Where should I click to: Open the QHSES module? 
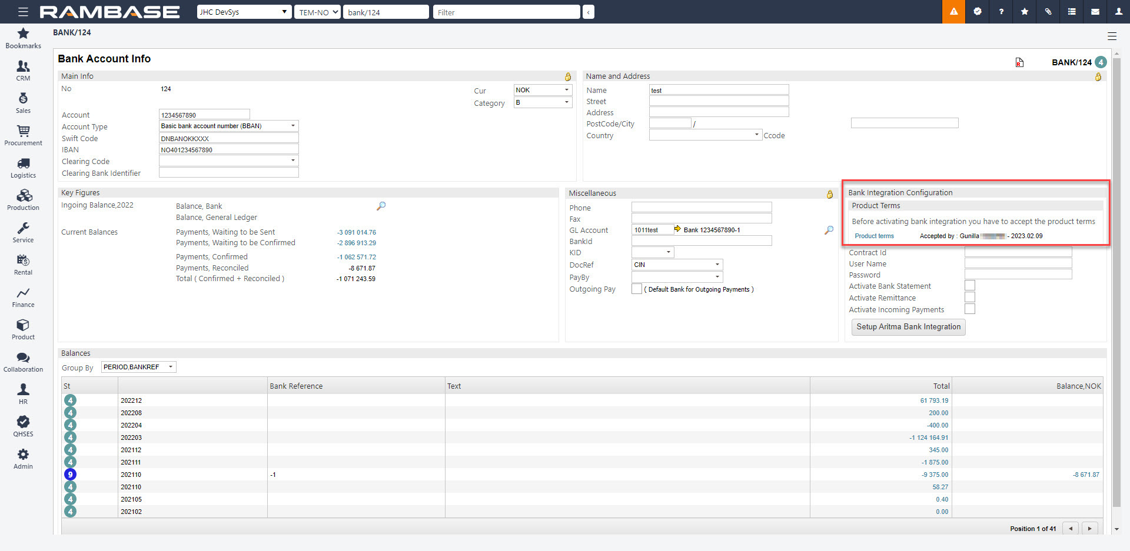click(23, 426)
